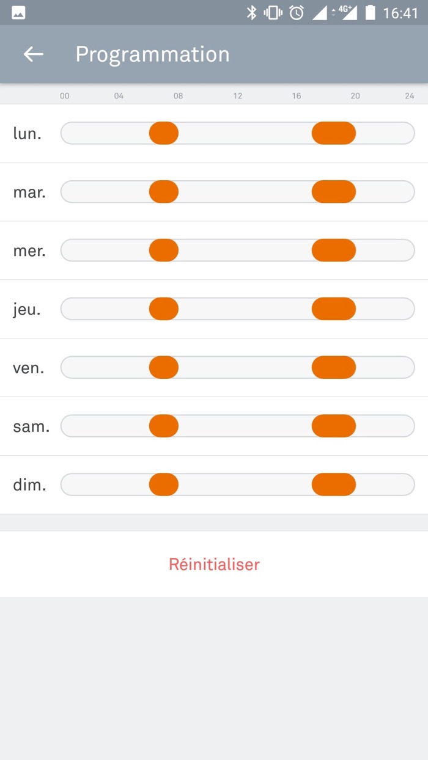
Task: Tap the dim. day label
Action: tap(29, 486)
